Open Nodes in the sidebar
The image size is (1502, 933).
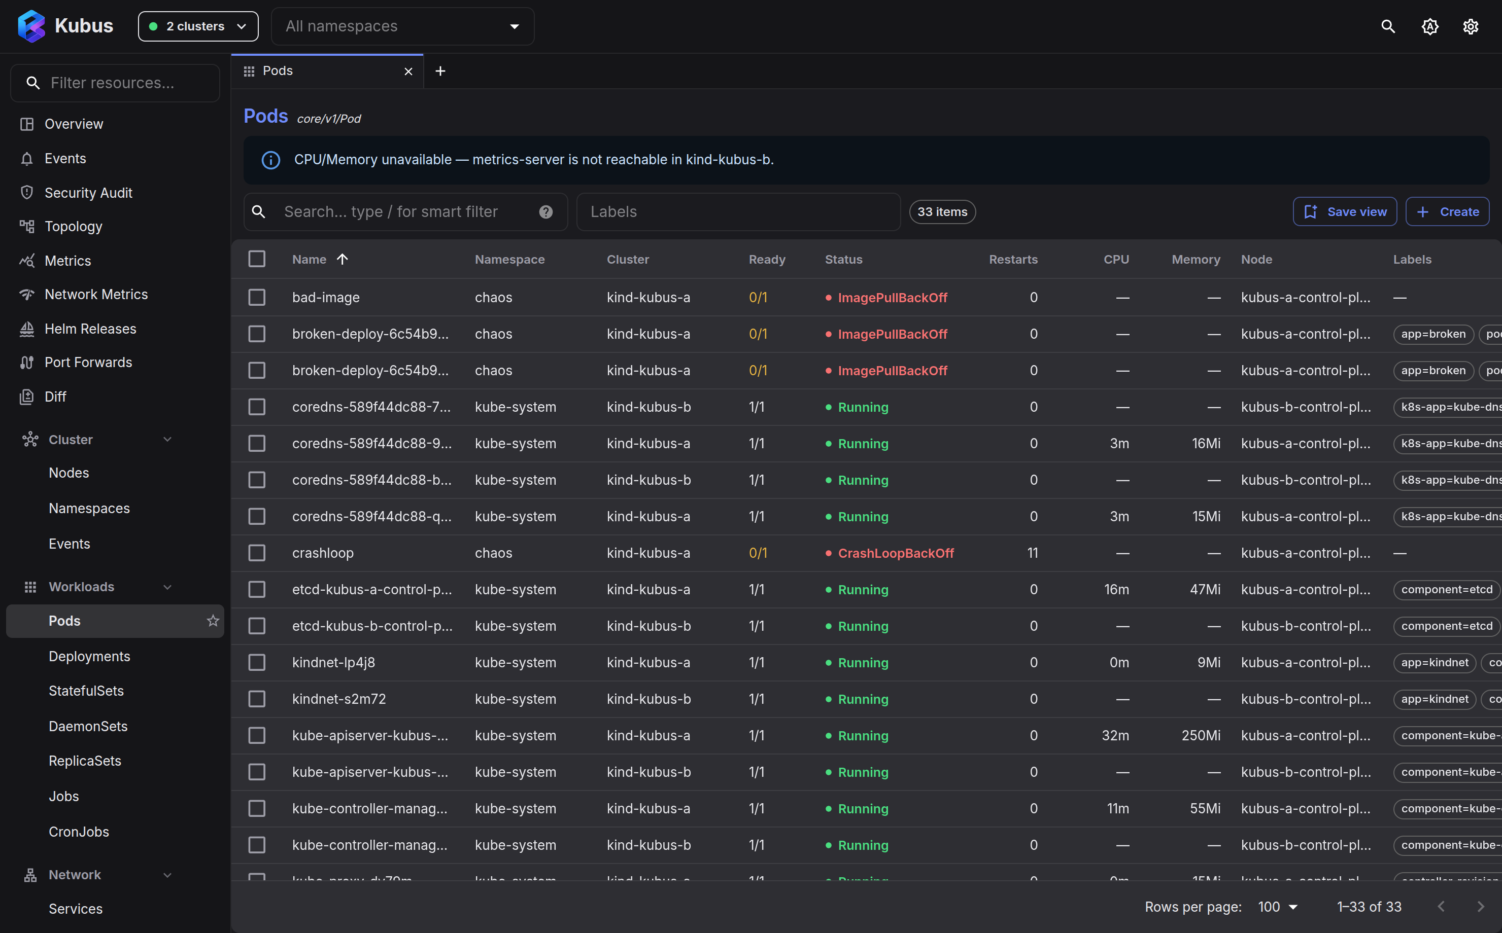[x=69, y=473]
